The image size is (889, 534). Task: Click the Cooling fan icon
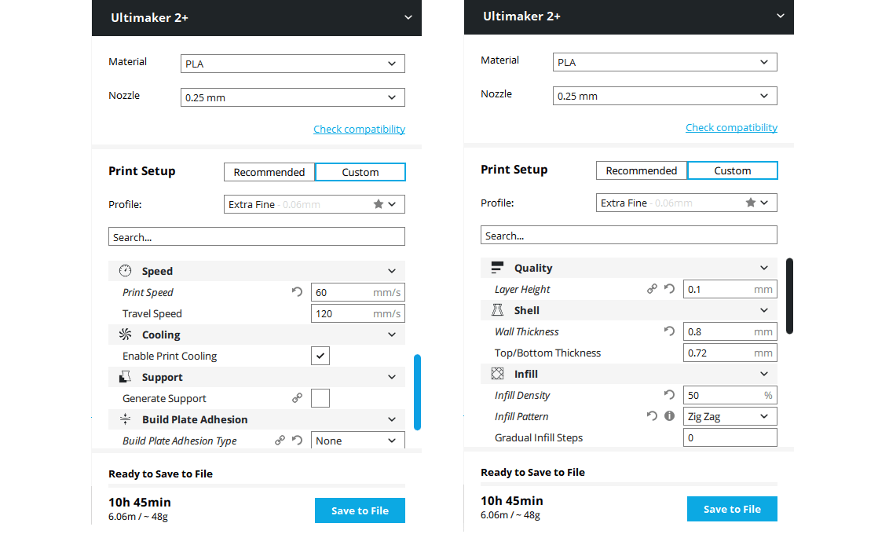(x=126, y=335)
